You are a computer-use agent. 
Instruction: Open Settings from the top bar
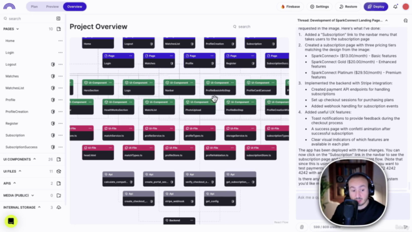click(319, 6)
